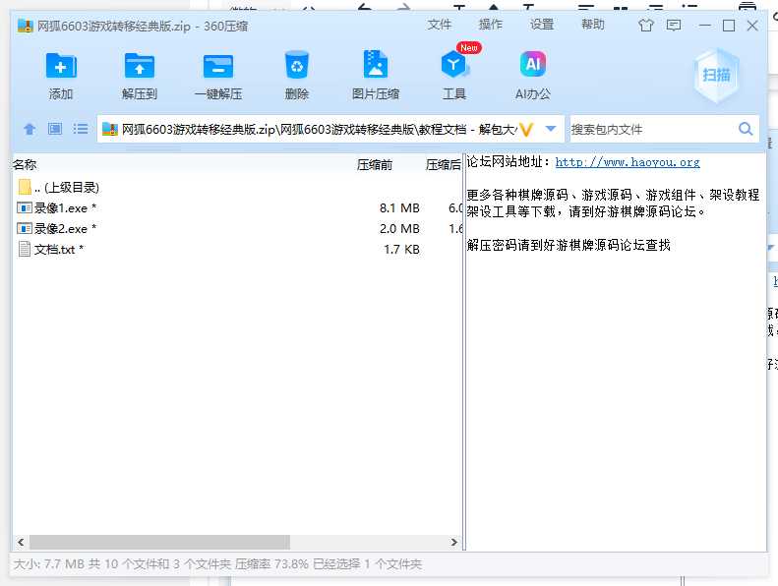The height and width of the screenshot is (586, 778).
Task: Click the 1.7 KB size value
Action: point(401,249)
